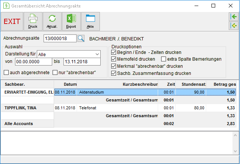Screen dimensions: 240x164
Task: Click the Stundensatz column header
Action: click(x=191, y=84)
